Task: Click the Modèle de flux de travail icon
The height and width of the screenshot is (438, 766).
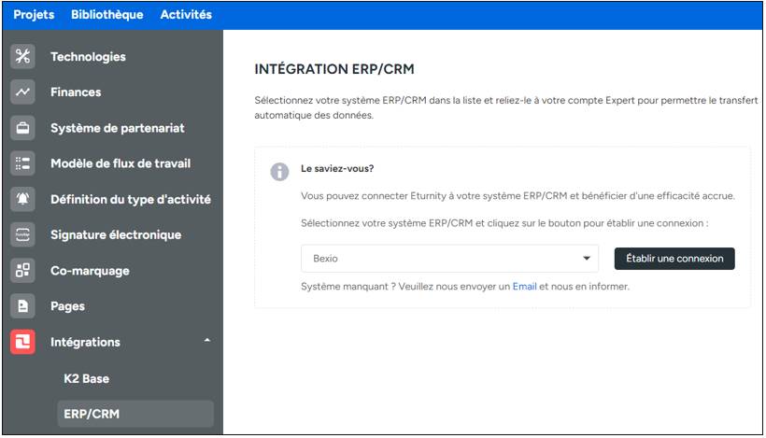Action: (x=23, y=163)
